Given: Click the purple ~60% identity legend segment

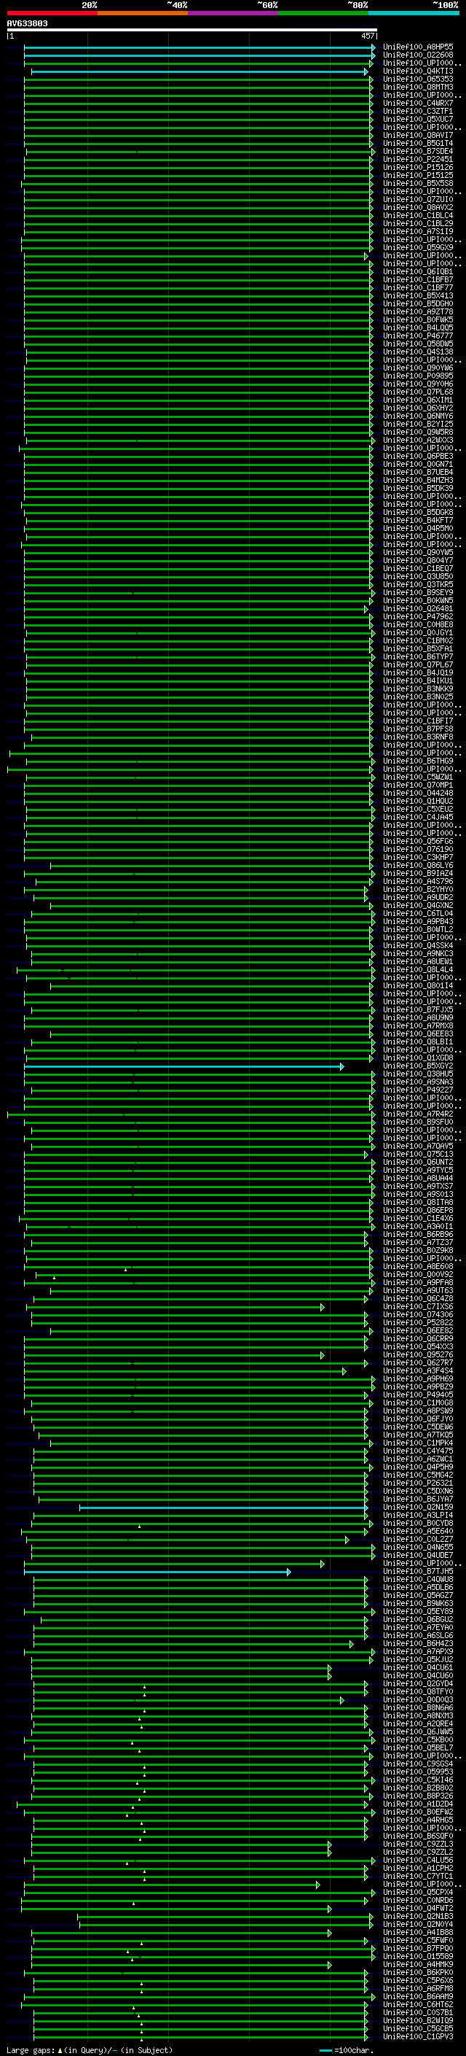Looking at the screenshot, I should (232, 13).
